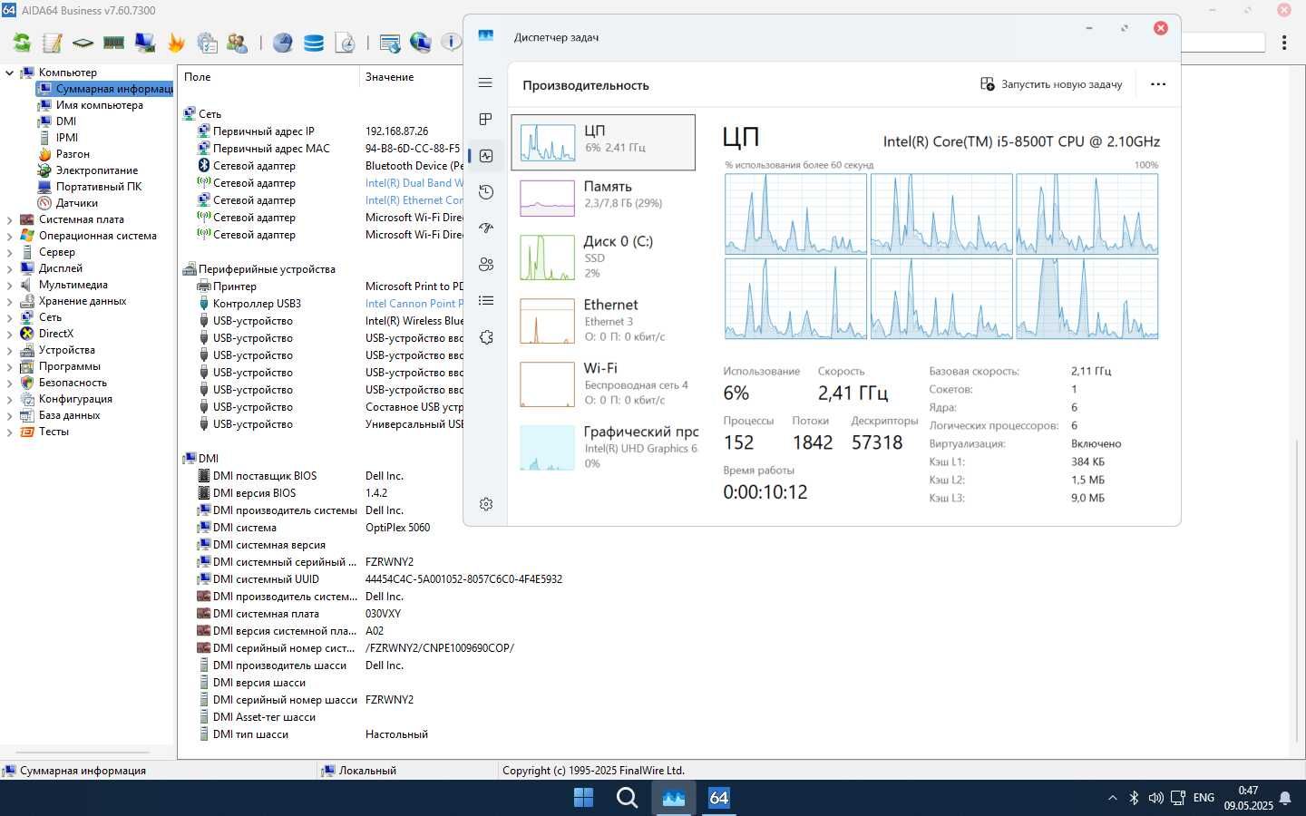Select the Диск 0 (C:) performance item
The image size is (1306, 816).
pos(603,257)
